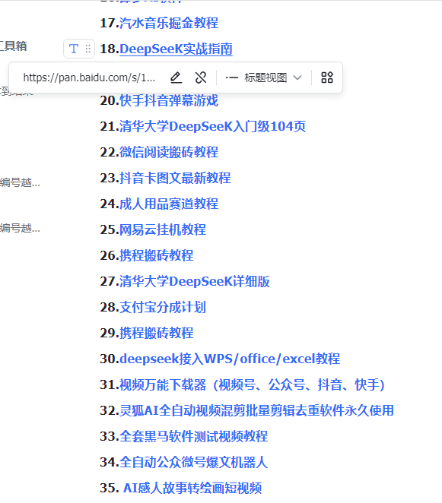The width and height of the screenshot is (442, 503).
Task: Open link 17.汽水音乐掘金教程
Action: coord(169,23)
